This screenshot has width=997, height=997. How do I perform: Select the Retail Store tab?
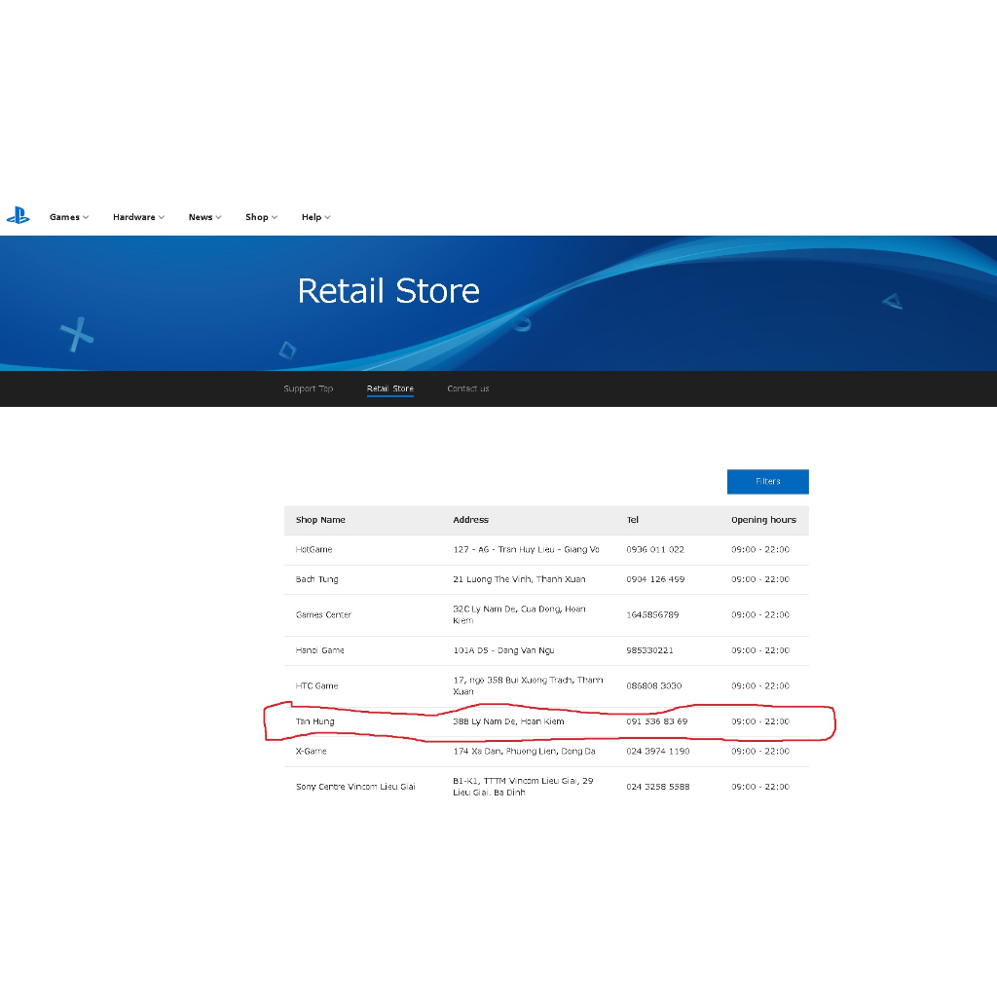[x=389, y=388]
